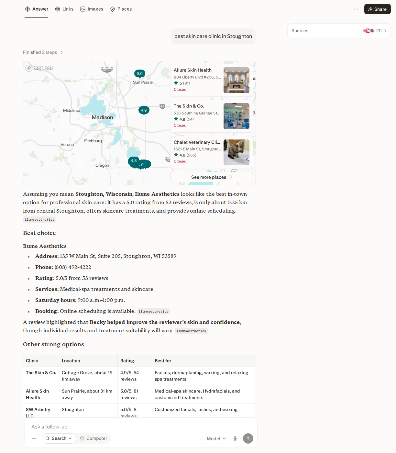
Task: Click the plus attach icon
Action: point(34,438)
